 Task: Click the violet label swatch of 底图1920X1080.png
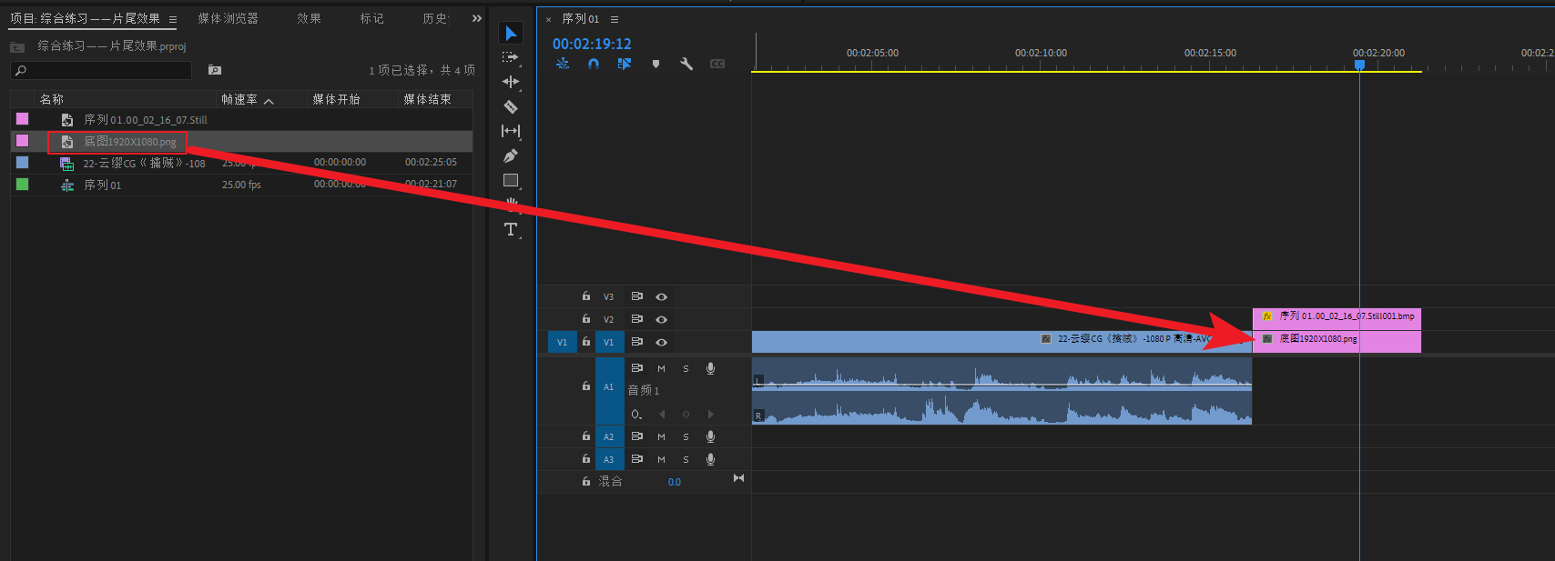(x=23, y=141)
